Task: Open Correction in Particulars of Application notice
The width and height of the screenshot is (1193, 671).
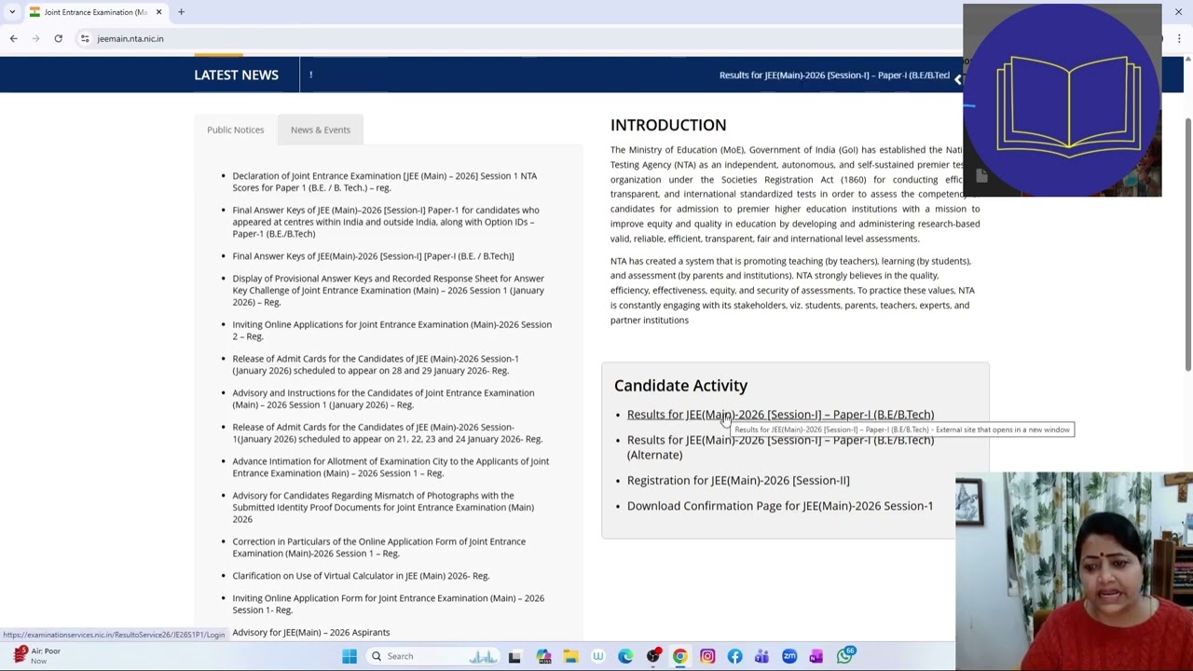Action: point(378,547)
